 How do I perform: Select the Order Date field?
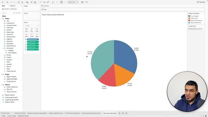coord(10,28)
